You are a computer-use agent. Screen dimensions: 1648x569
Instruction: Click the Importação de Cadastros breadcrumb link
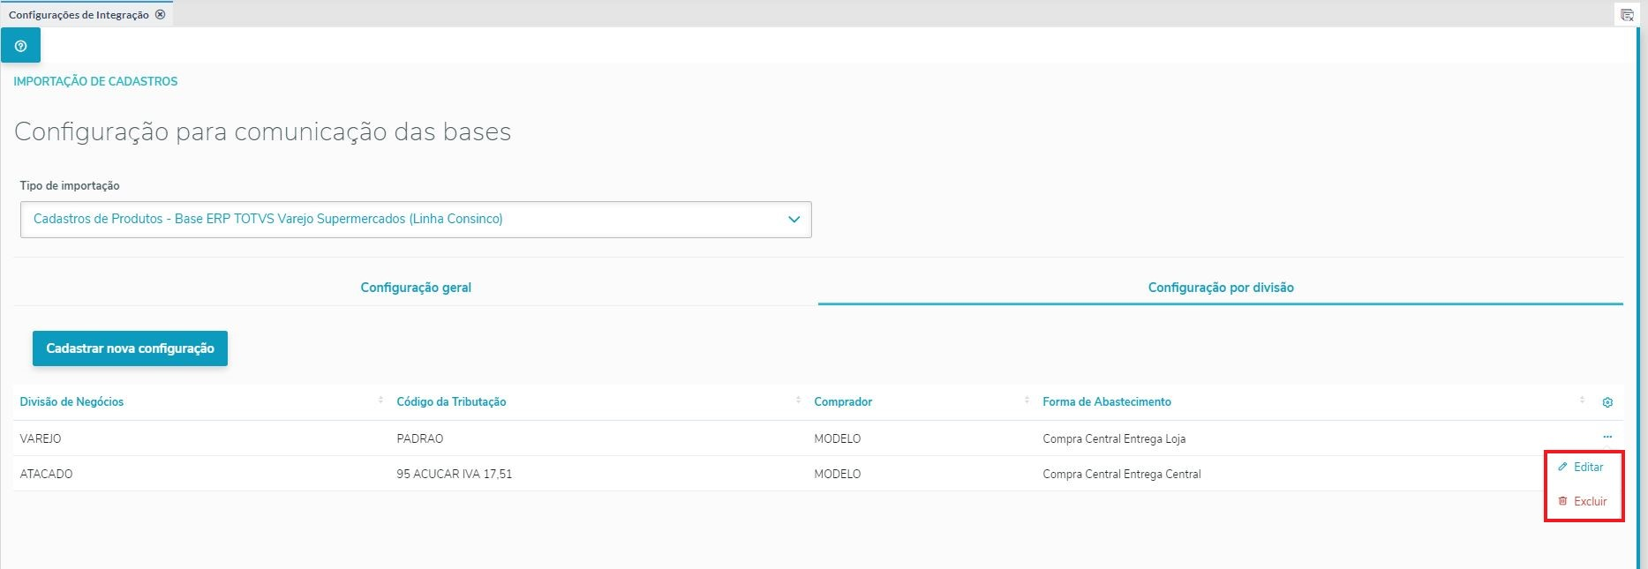[x=95, y=81]
